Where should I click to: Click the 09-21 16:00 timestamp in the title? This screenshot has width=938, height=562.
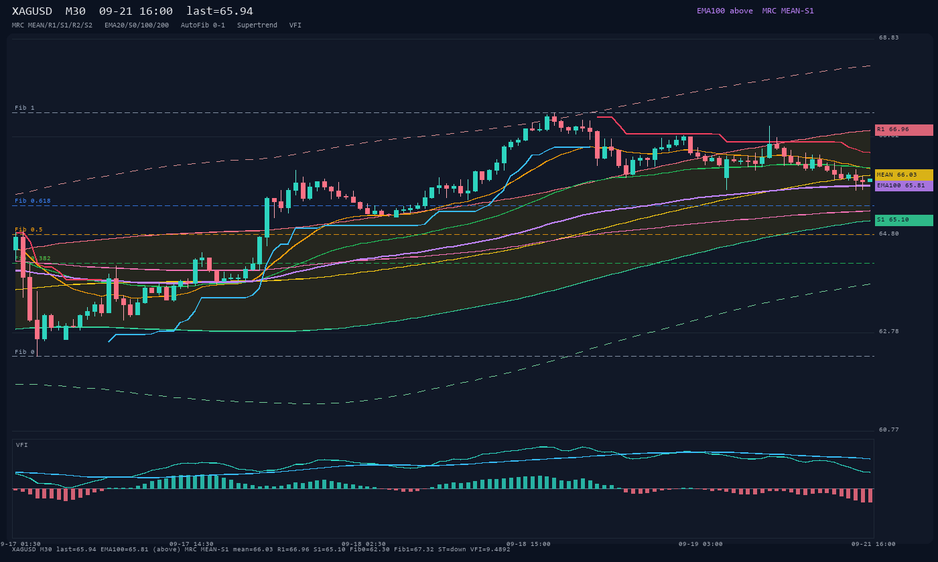[x=136, y=11]
